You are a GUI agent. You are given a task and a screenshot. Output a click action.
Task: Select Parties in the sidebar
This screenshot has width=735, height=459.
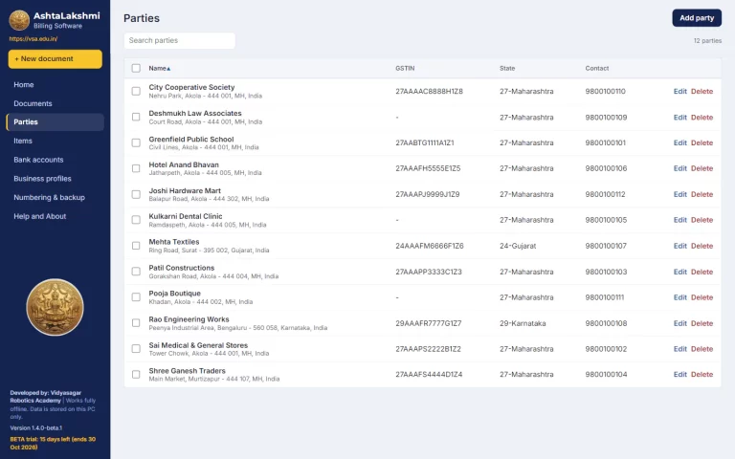(56, 122)
